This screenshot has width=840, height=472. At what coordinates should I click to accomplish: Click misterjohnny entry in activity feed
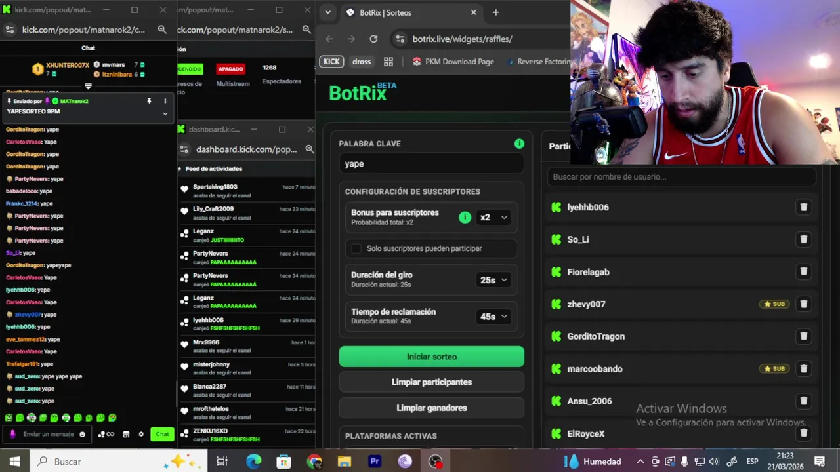(x=247, y=368)
